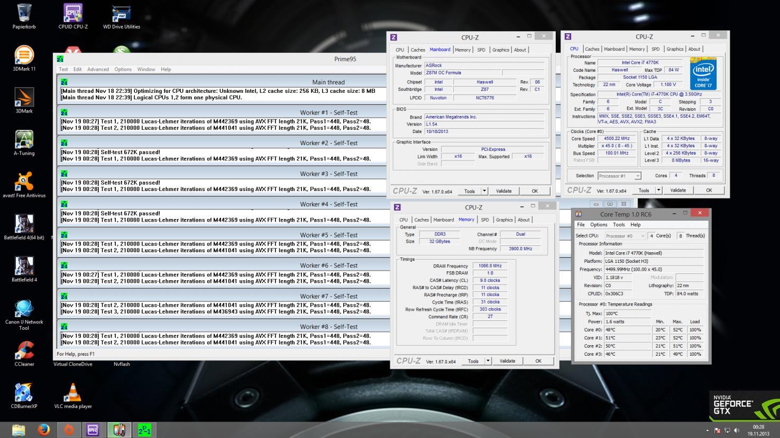The width and height of the screenshot is (780, 438).
Task: Click the DRAM Frequency 1066.8 MHz value
Action: 490,266
